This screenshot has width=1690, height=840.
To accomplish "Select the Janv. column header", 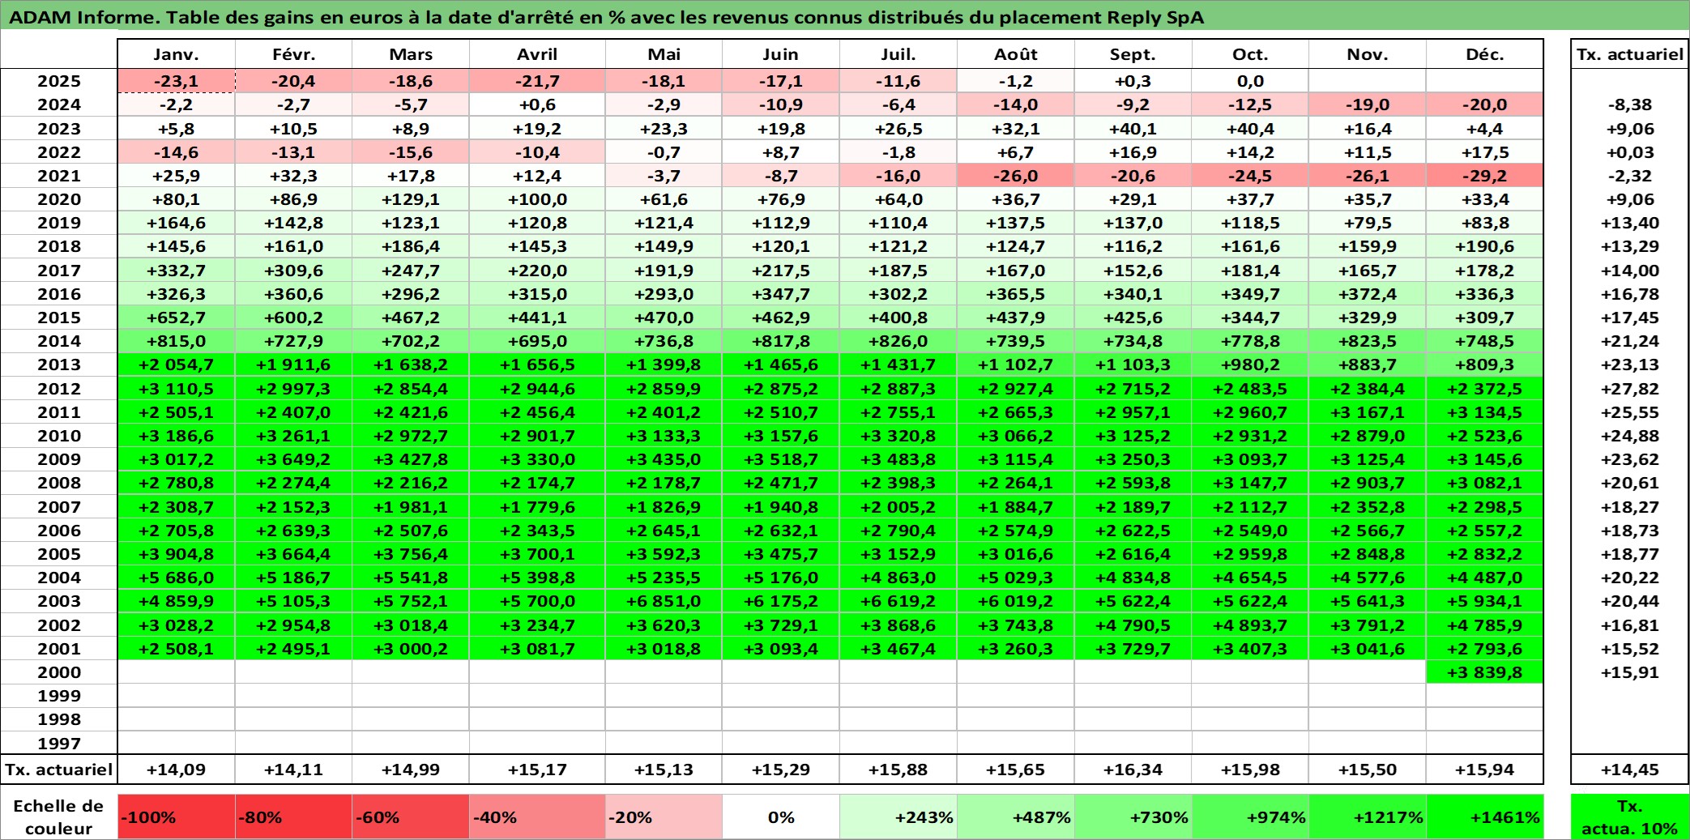I will coord(177,54).
